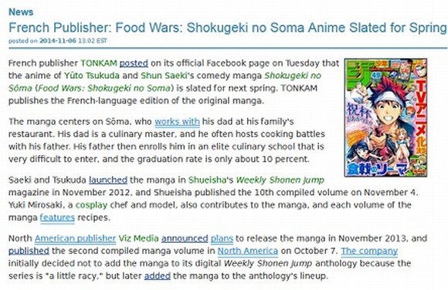Visit Yūto Tsukuda's page link
This screenshot has height=290, width=448.
coord(92,76)
